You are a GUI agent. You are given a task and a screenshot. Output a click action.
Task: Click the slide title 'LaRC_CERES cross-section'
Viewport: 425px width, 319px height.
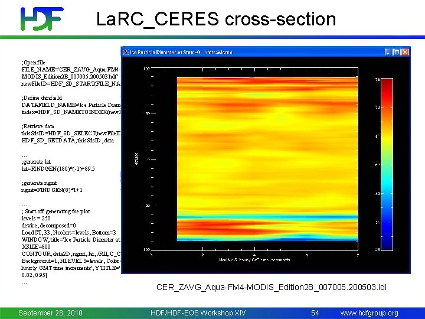(216, 19)
